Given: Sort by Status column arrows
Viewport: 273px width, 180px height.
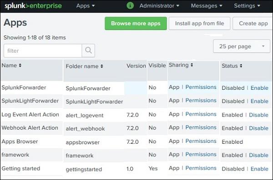Looking at the screenshot, I should pyautogui.click(x=241, y=66).
